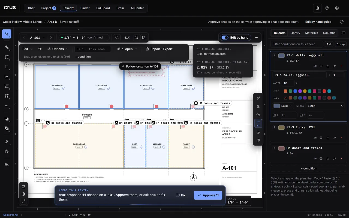
Task: Delete the HM doors and frames condition
Action: click(341, 159)
